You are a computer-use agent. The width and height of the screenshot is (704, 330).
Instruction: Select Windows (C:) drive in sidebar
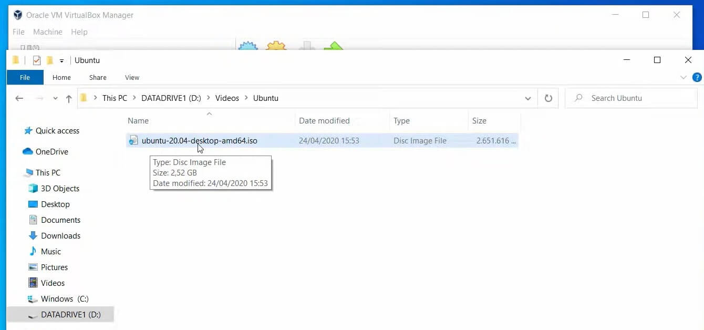64,299
